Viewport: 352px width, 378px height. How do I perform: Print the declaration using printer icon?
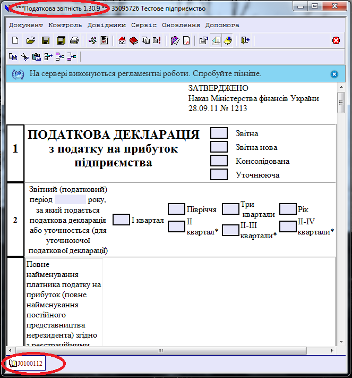[x=75, y=40]
